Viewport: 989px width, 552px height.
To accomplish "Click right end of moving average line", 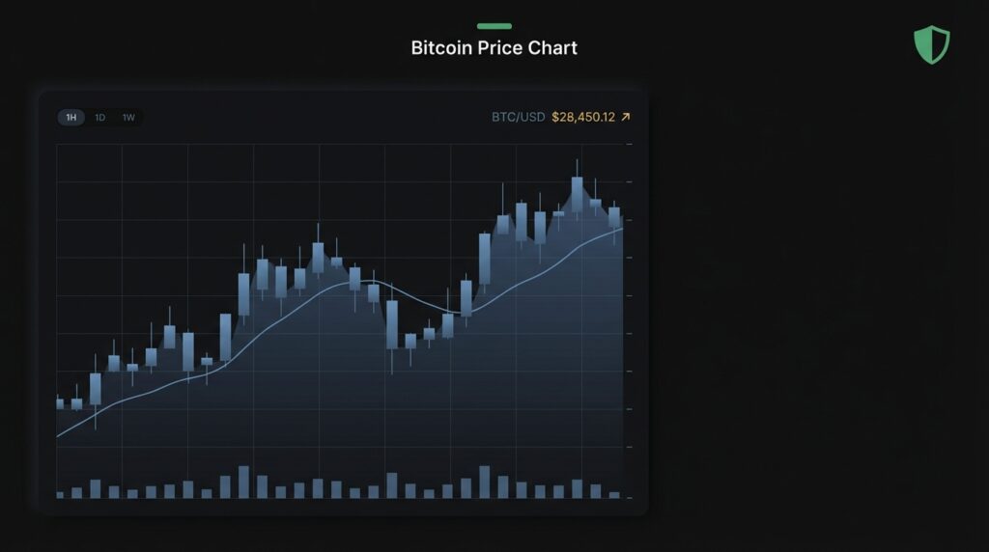I will click(621, 229).
